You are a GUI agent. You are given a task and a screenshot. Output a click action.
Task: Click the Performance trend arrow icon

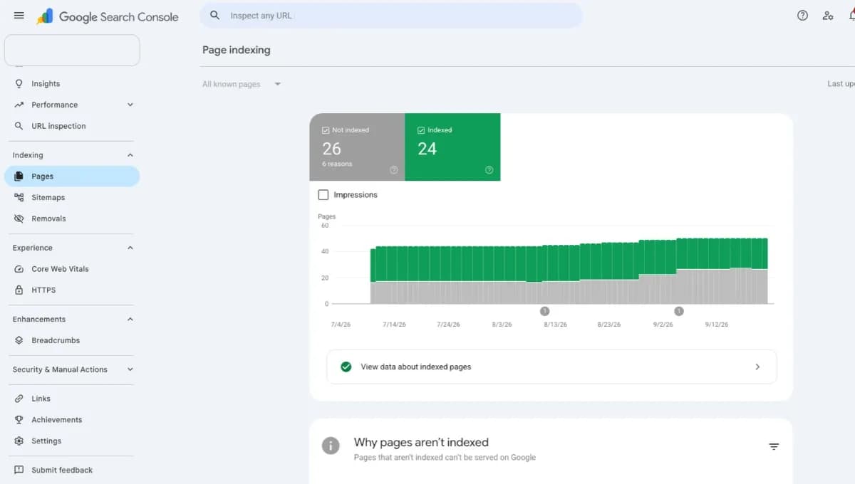[19, 105]
